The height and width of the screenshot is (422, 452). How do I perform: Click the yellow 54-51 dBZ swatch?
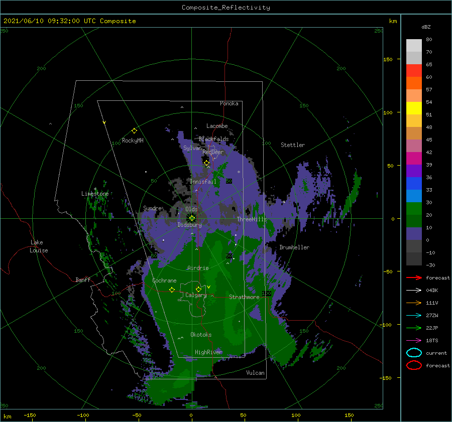pos(414,108)
